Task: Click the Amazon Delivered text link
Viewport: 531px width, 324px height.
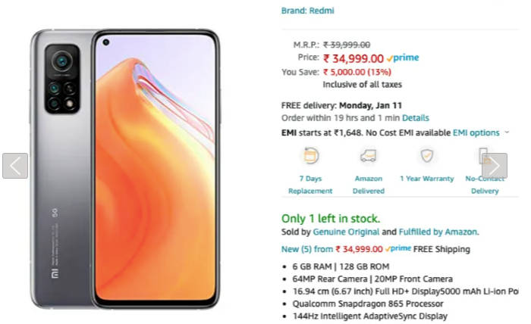Action: tap(368, 185)
